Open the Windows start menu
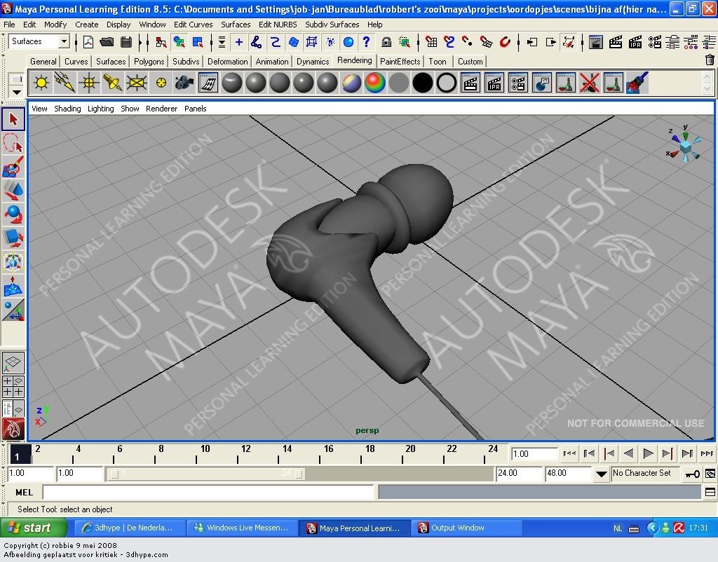The width and height of the screenshot is (718, 562). [34, 528]
